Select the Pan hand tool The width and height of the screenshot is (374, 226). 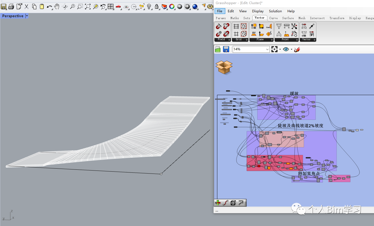coord(57,6)
